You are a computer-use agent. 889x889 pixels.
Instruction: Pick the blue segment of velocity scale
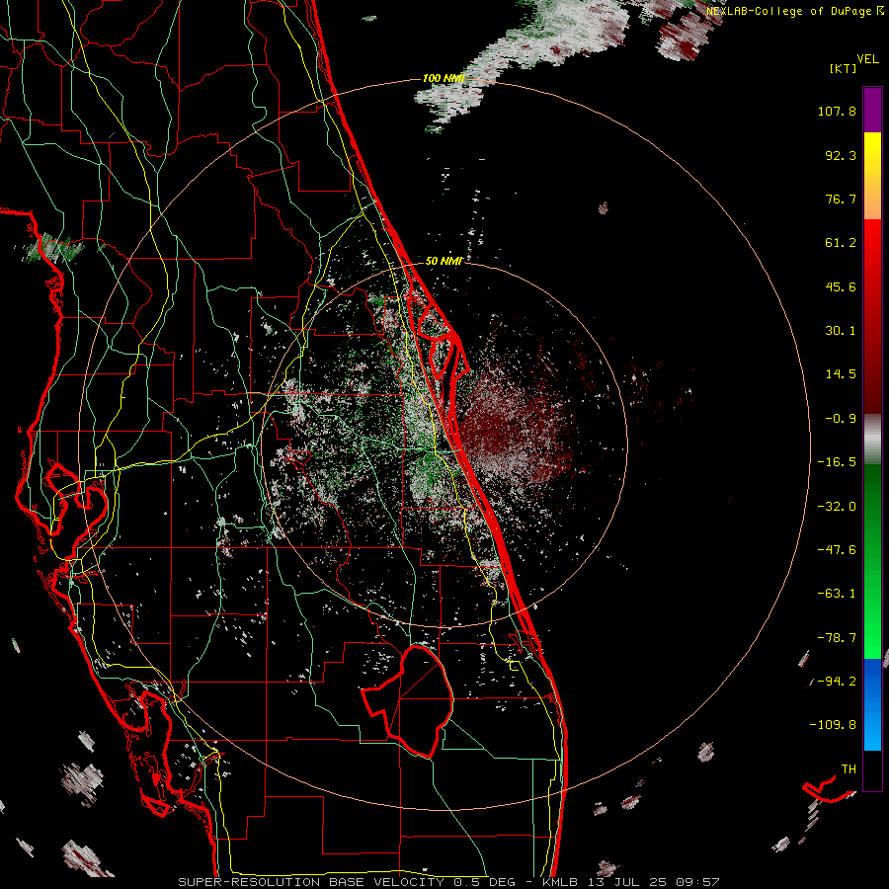coord(872,704)
